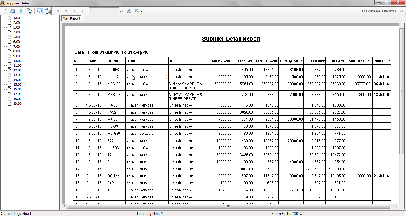The width and height of the screenshot is (406, 216).
Task: Select group tree item 11.00
Action: pyautogui.click(x=17, y=65)
